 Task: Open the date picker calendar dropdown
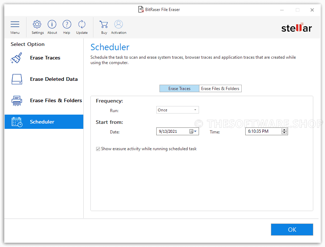coord(193,131)
